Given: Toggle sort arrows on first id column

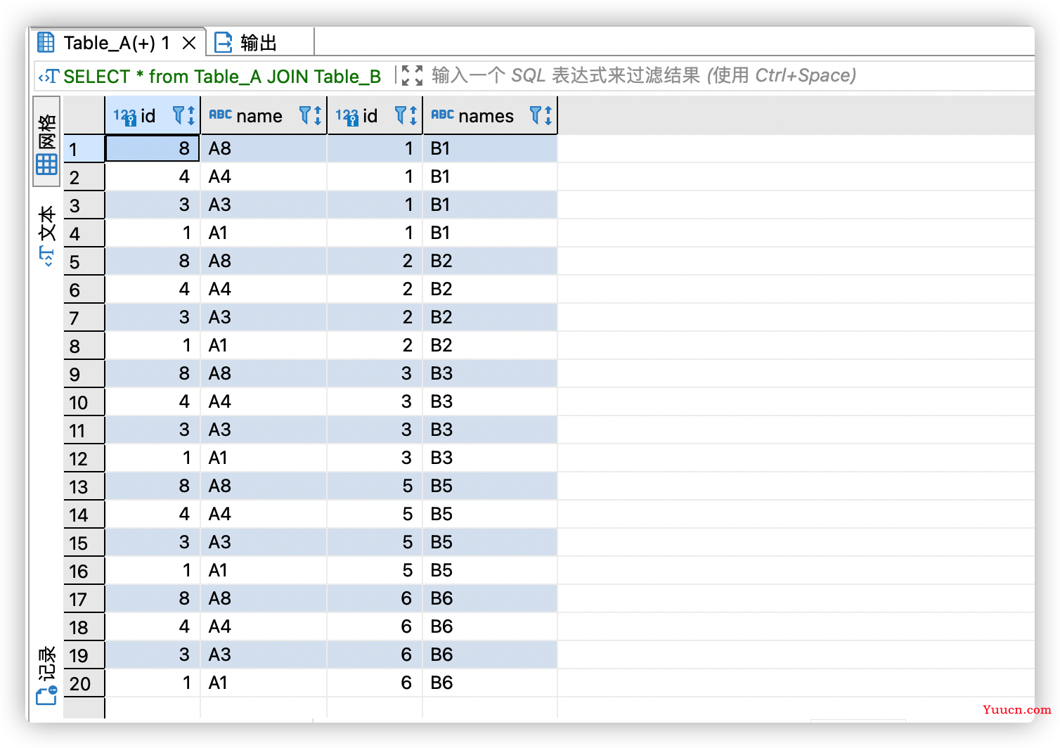Looking at the screenshot, I should click(191, 115).
